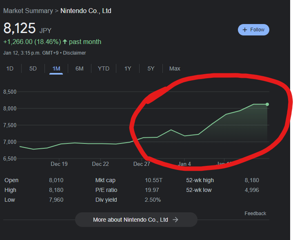Click the 7,500 y-axis label
Image resolution: width=293 pixels, height=240 pixels.
10,125
